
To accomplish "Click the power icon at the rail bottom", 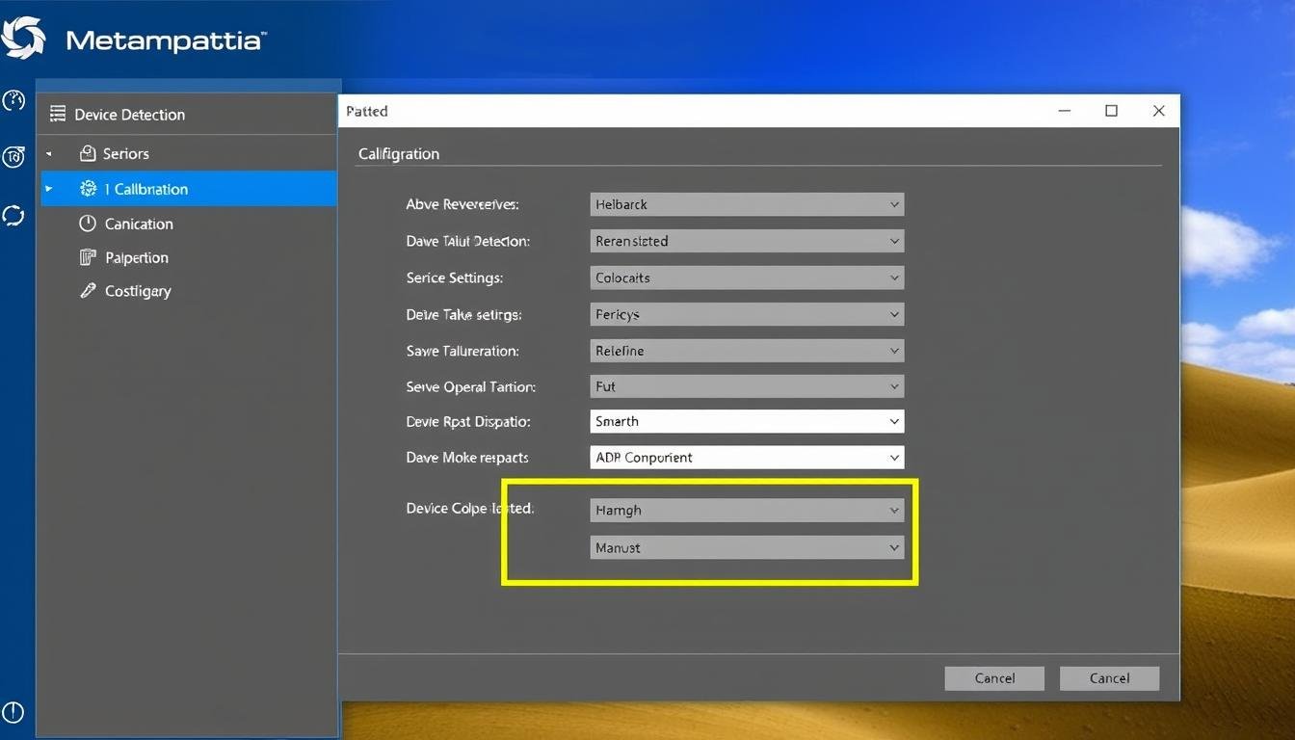I will [x=13, y=712].
